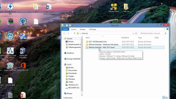Open the address bar history dropdown
176x99 pixels.
coord(133,33)
